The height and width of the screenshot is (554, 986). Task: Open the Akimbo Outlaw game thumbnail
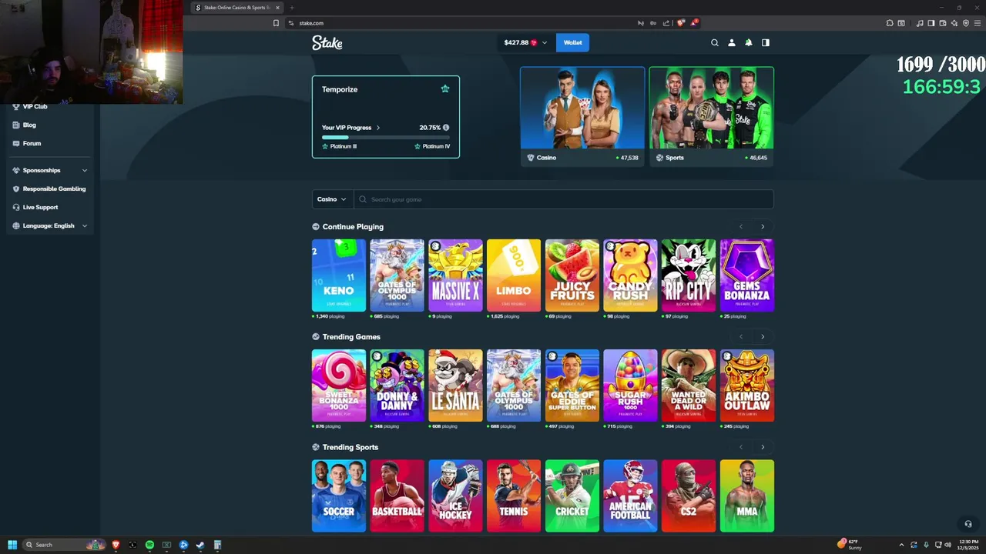click(747, 385)
